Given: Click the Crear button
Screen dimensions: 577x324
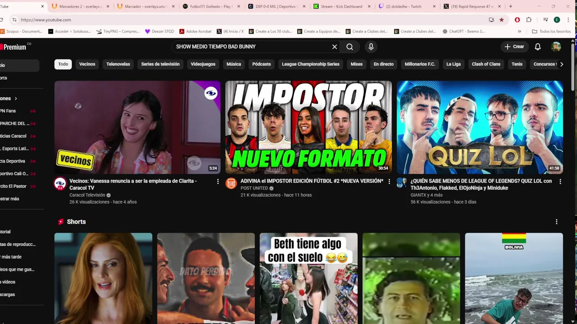Looking at the screenshot, I should coord(514,47).
